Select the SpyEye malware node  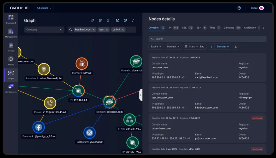82,63
